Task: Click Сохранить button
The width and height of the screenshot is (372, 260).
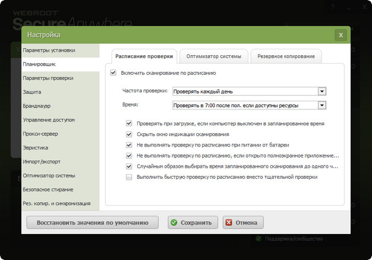Action: pyautogui.click(x=192, y=222)
